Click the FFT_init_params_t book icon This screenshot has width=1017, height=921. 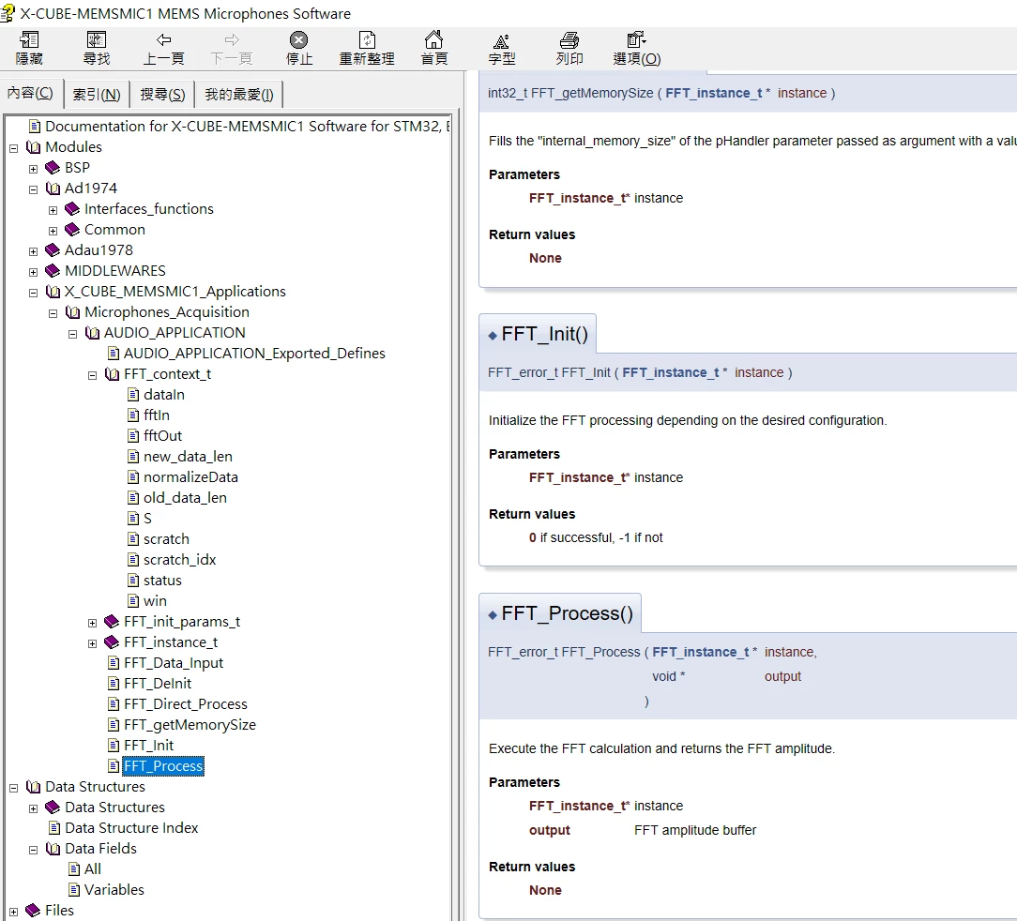[112, 622]
